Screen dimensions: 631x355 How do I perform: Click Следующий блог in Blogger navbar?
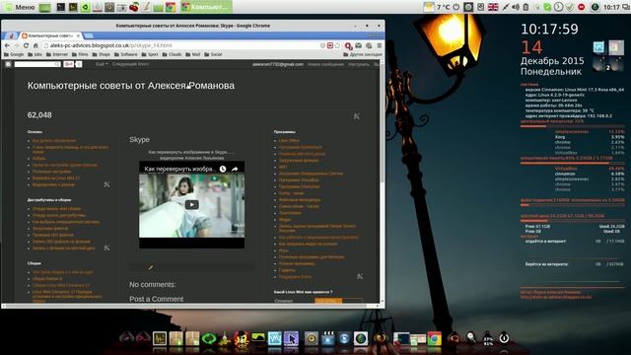tap(130, 64)
